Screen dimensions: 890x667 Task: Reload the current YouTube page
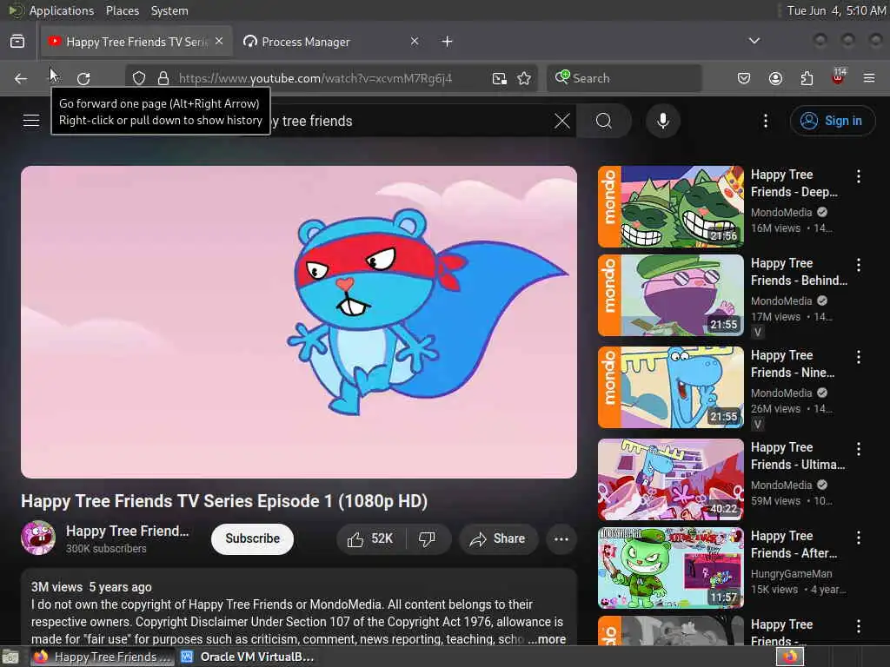click(x=83, y=78)
